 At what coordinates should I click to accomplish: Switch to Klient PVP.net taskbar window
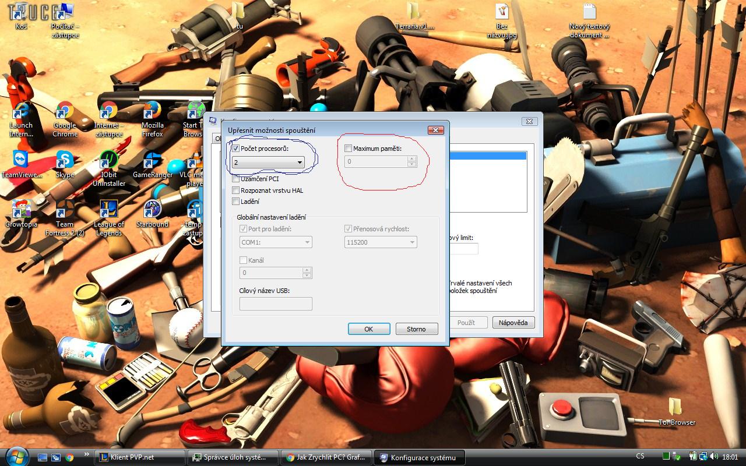pyautogui.click(x=140, y=457)
